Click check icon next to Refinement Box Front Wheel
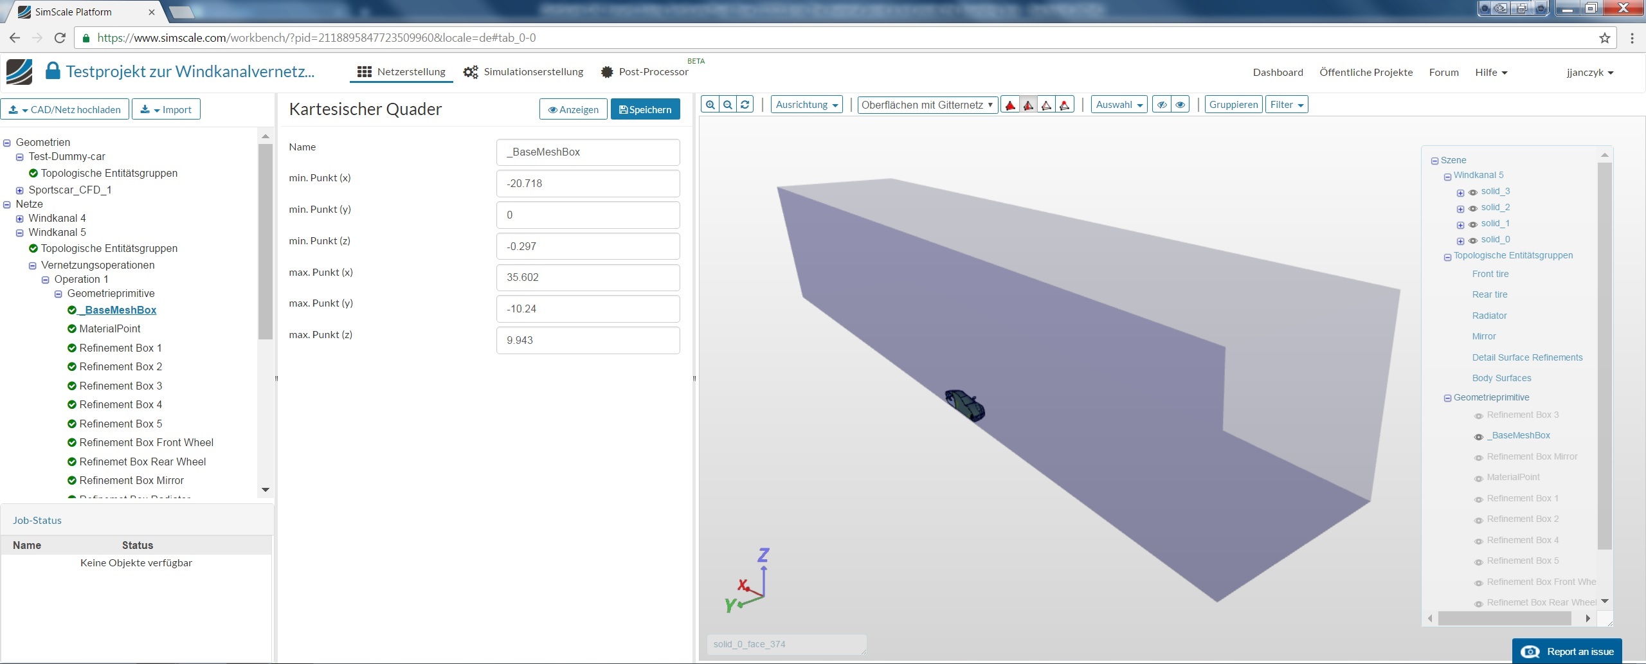The height and width of the screenshot is (664, 1646). (72, 443)
